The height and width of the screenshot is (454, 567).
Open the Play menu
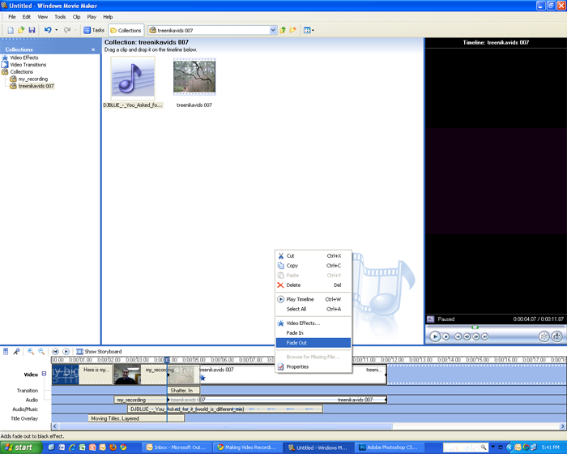92,17
